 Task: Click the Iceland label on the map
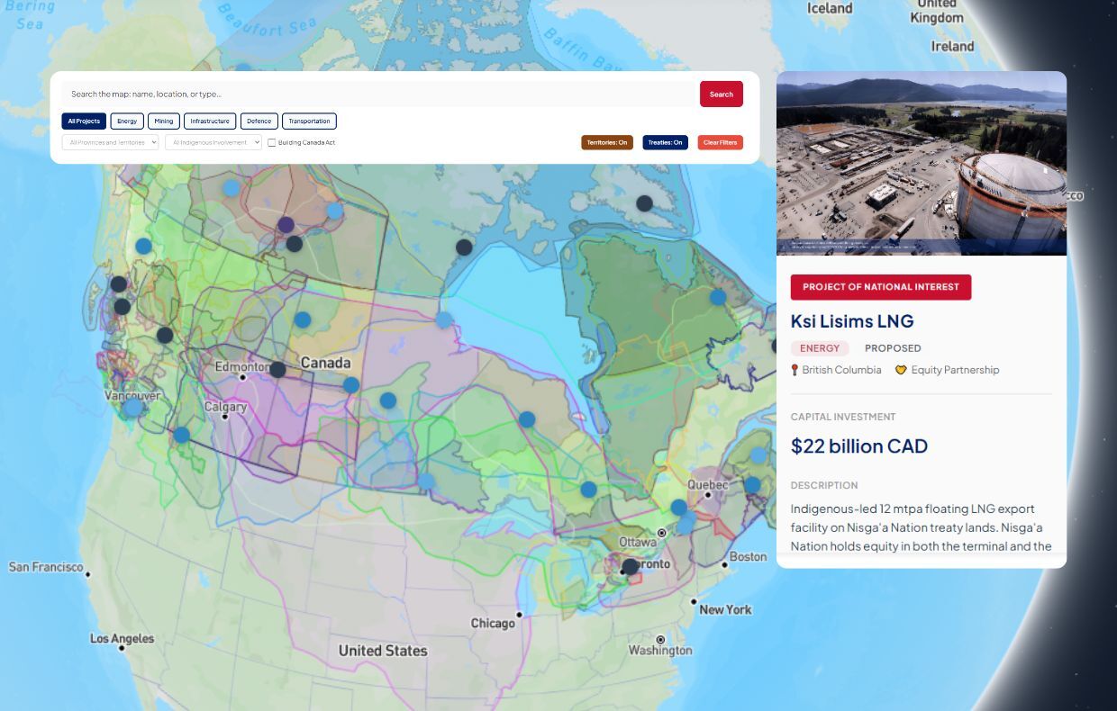click(x=830, y=8)
